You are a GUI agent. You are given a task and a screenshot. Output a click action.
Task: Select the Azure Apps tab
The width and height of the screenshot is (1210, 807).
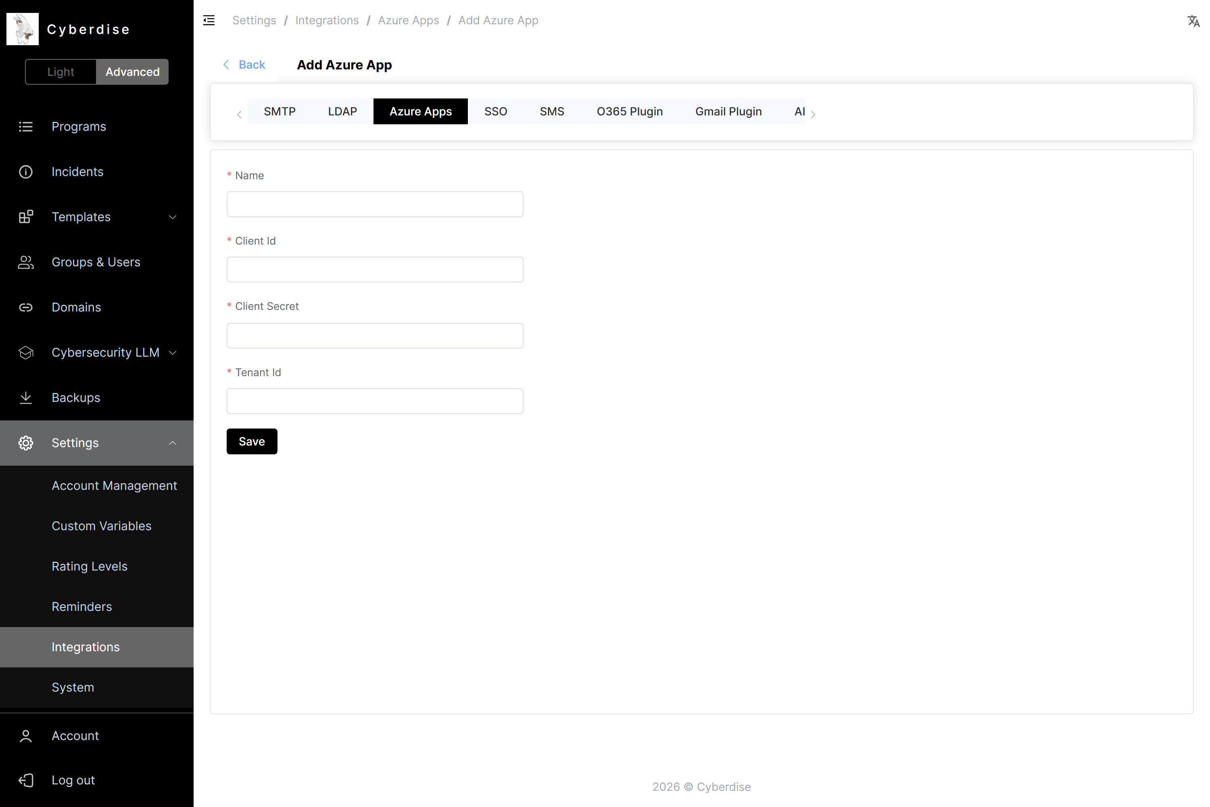[421, 111]
